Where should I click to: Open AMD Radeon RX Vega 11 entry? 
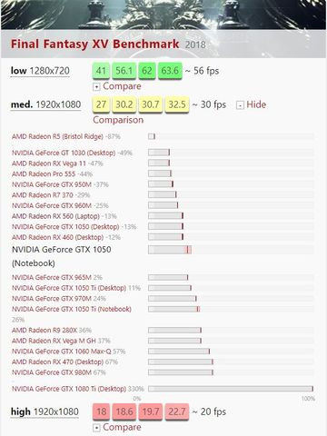click(x=49, y=163)
